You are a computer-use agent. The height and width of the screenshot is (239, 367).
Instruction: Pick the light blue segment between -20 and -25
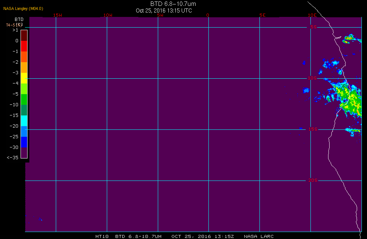tap(24, 131)
